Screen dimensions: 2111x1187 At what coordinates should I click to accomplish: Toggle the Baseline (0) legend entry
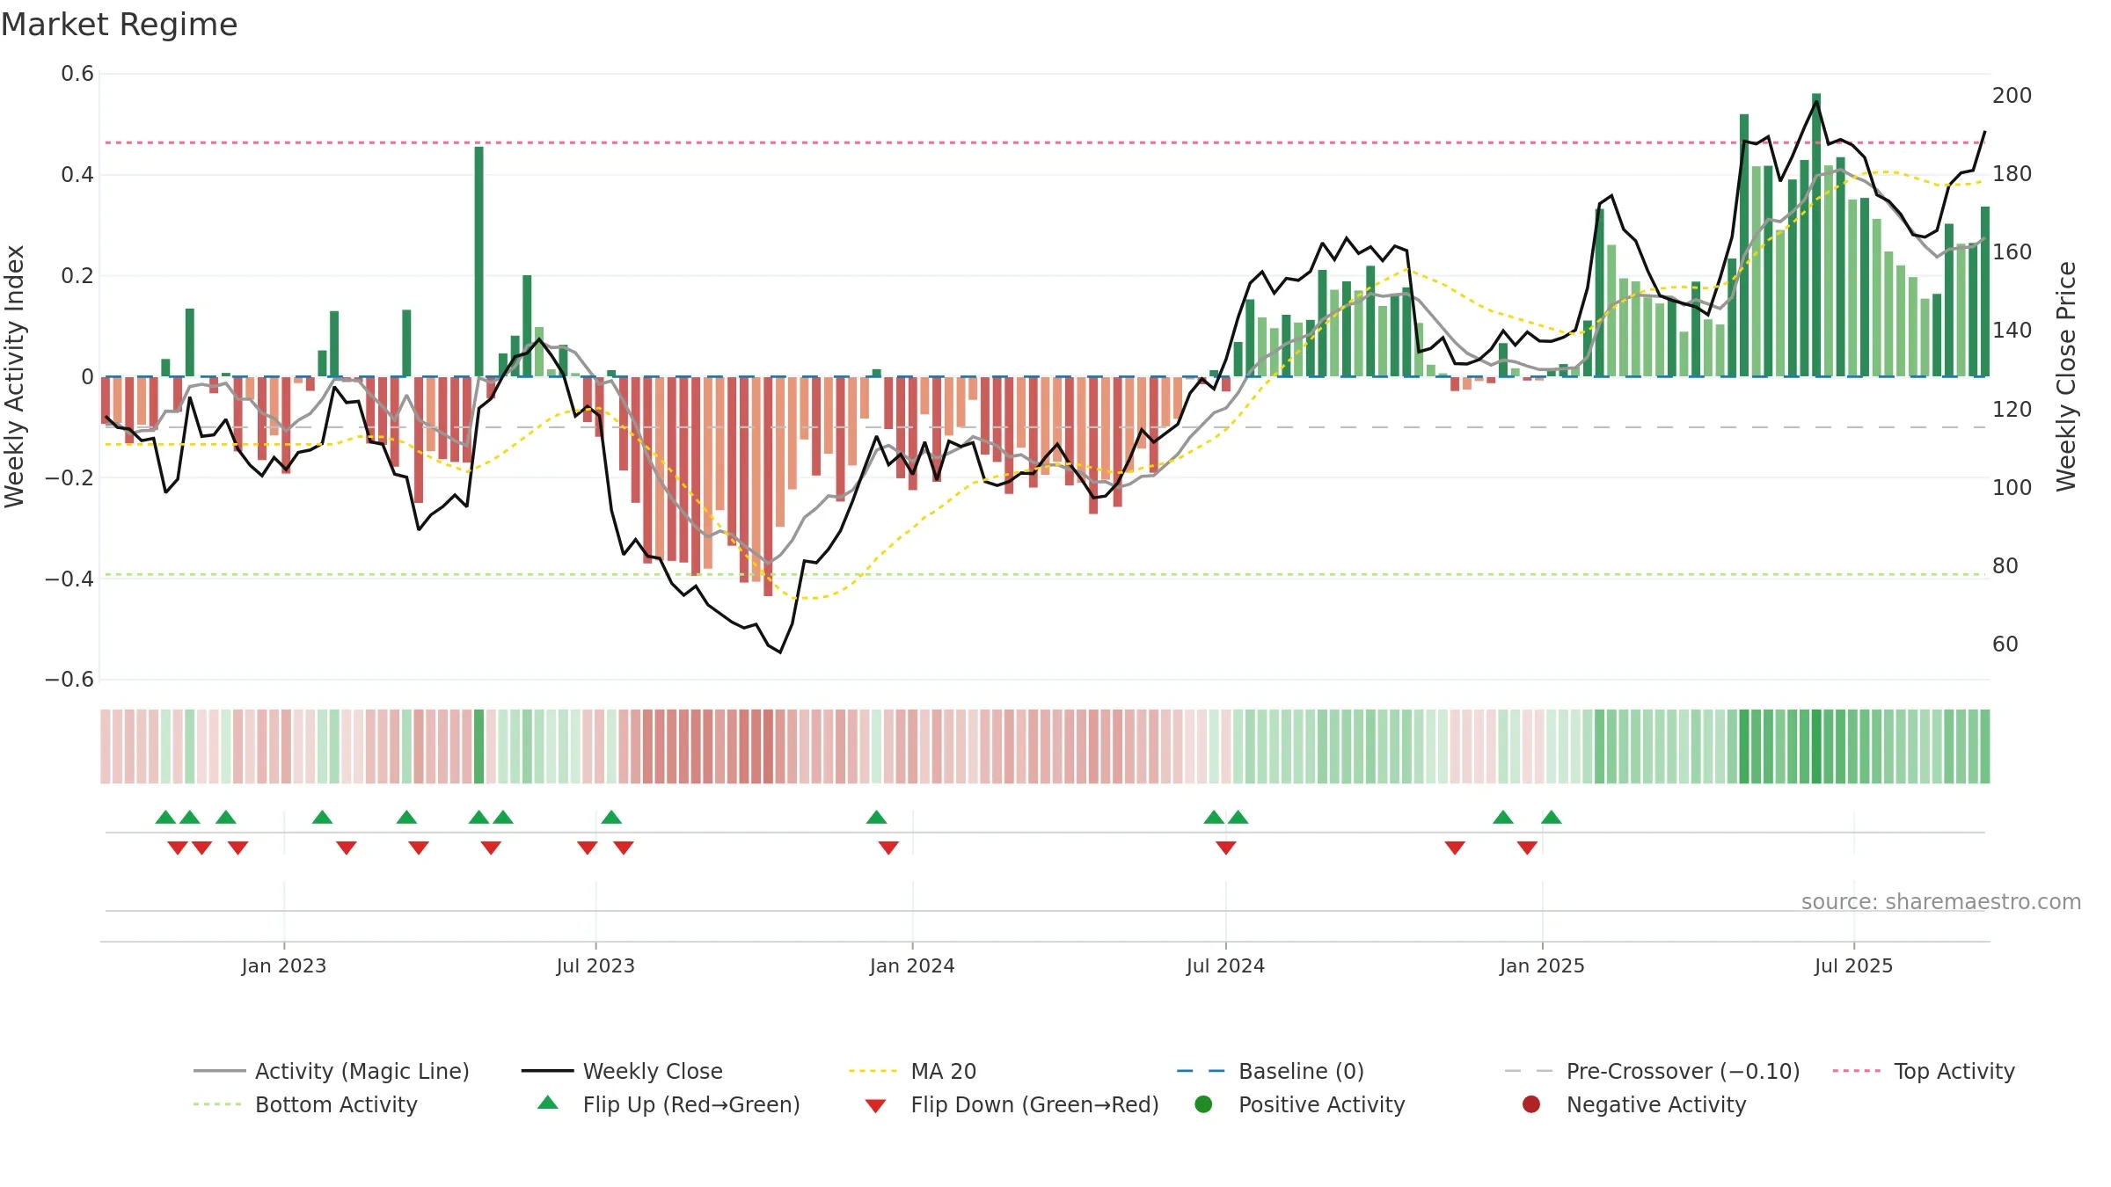point(1270,1071)
